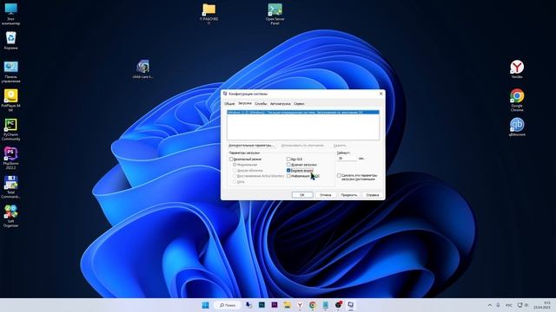Open PyCharm from the taskbar
Viewport: 556px width, 312px height.
click(261, 305)
